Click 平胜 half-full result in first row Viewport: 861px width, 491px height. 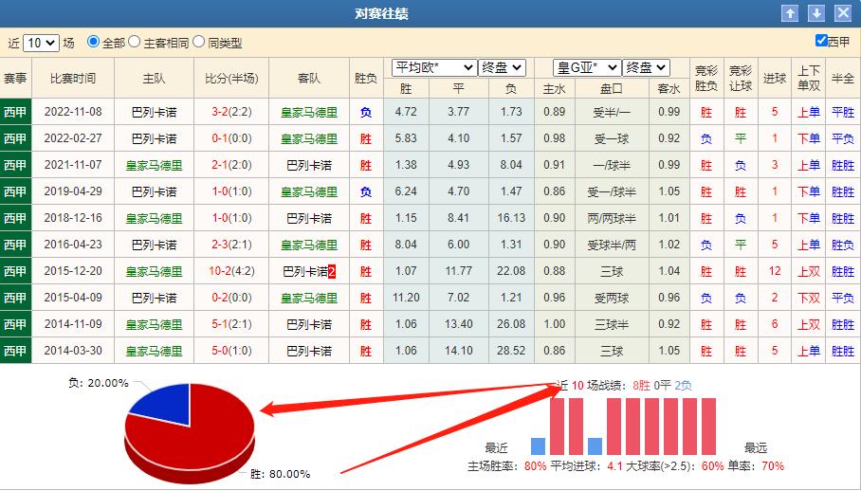tap(842, 112)
